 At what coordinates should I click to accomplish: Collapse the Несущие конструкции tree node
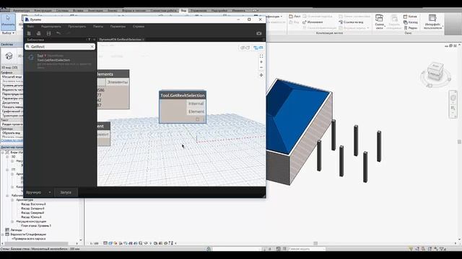pyautogui.click(x=12, y=222)
